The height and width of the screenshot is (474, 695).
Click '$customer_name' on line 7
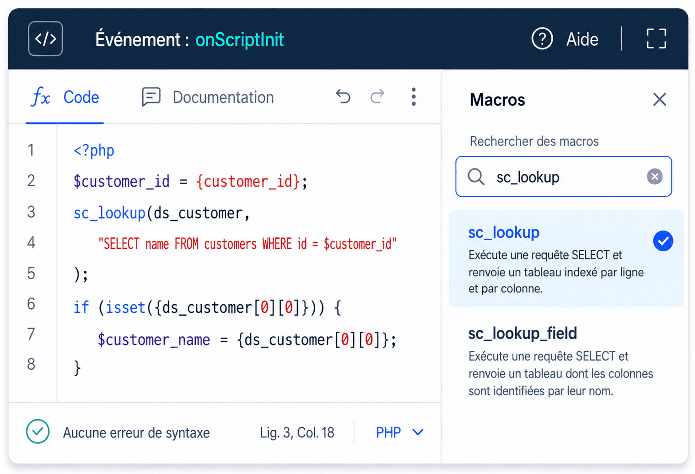click(x=154, y=340)
